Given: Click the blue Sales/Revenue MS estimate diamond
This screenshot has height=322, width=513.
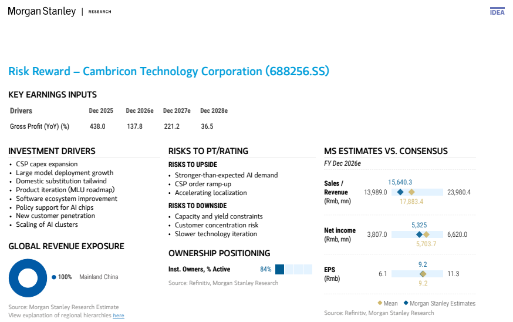Looking at the screenshot, I should click(x=400, y=192).
